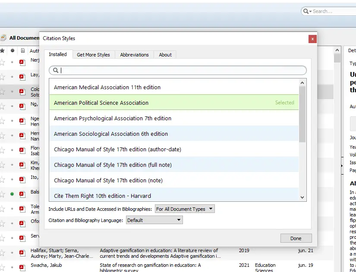Open PDF icon in the Flor/Isab row
The width and height of the screenshot is (356, 272).
(22, 150)
